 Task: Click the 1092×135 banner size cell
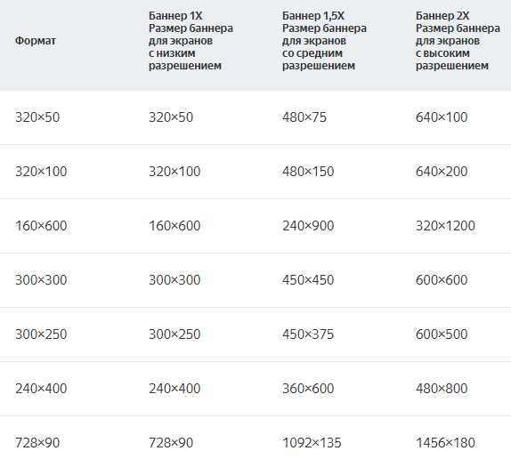pyautogui.click(x=312, y=443)
